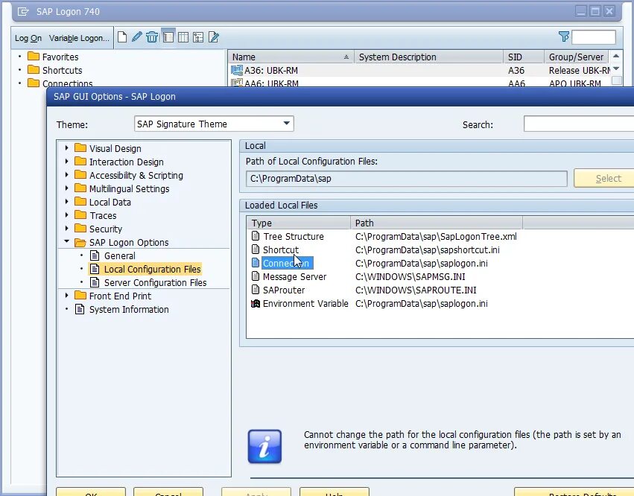This screenshot has width=634, height=496.
Task: Select General under SAP Logon Options
Action: click(x=120, y=256)
